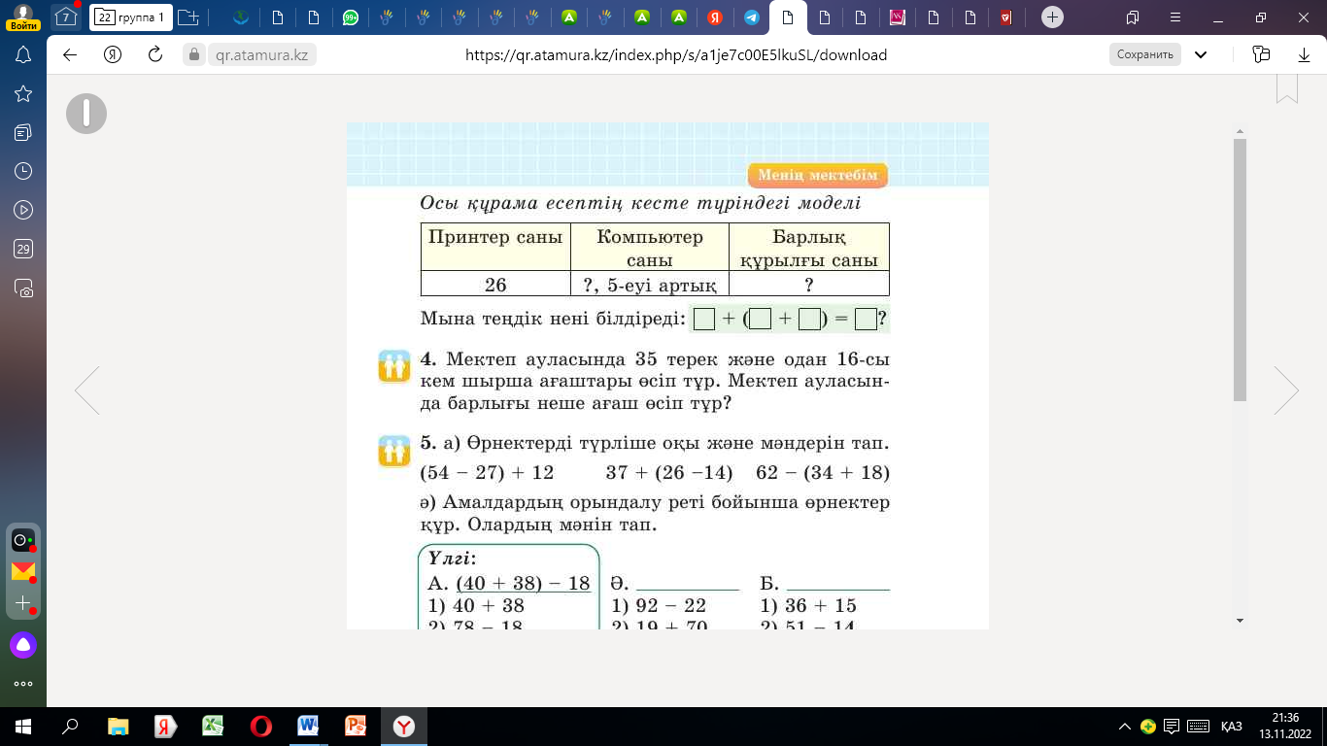Show hidden tray icons chevron
Image resolution: width=1327 pixels, height=746 pixels.
tap(1125, 726)
